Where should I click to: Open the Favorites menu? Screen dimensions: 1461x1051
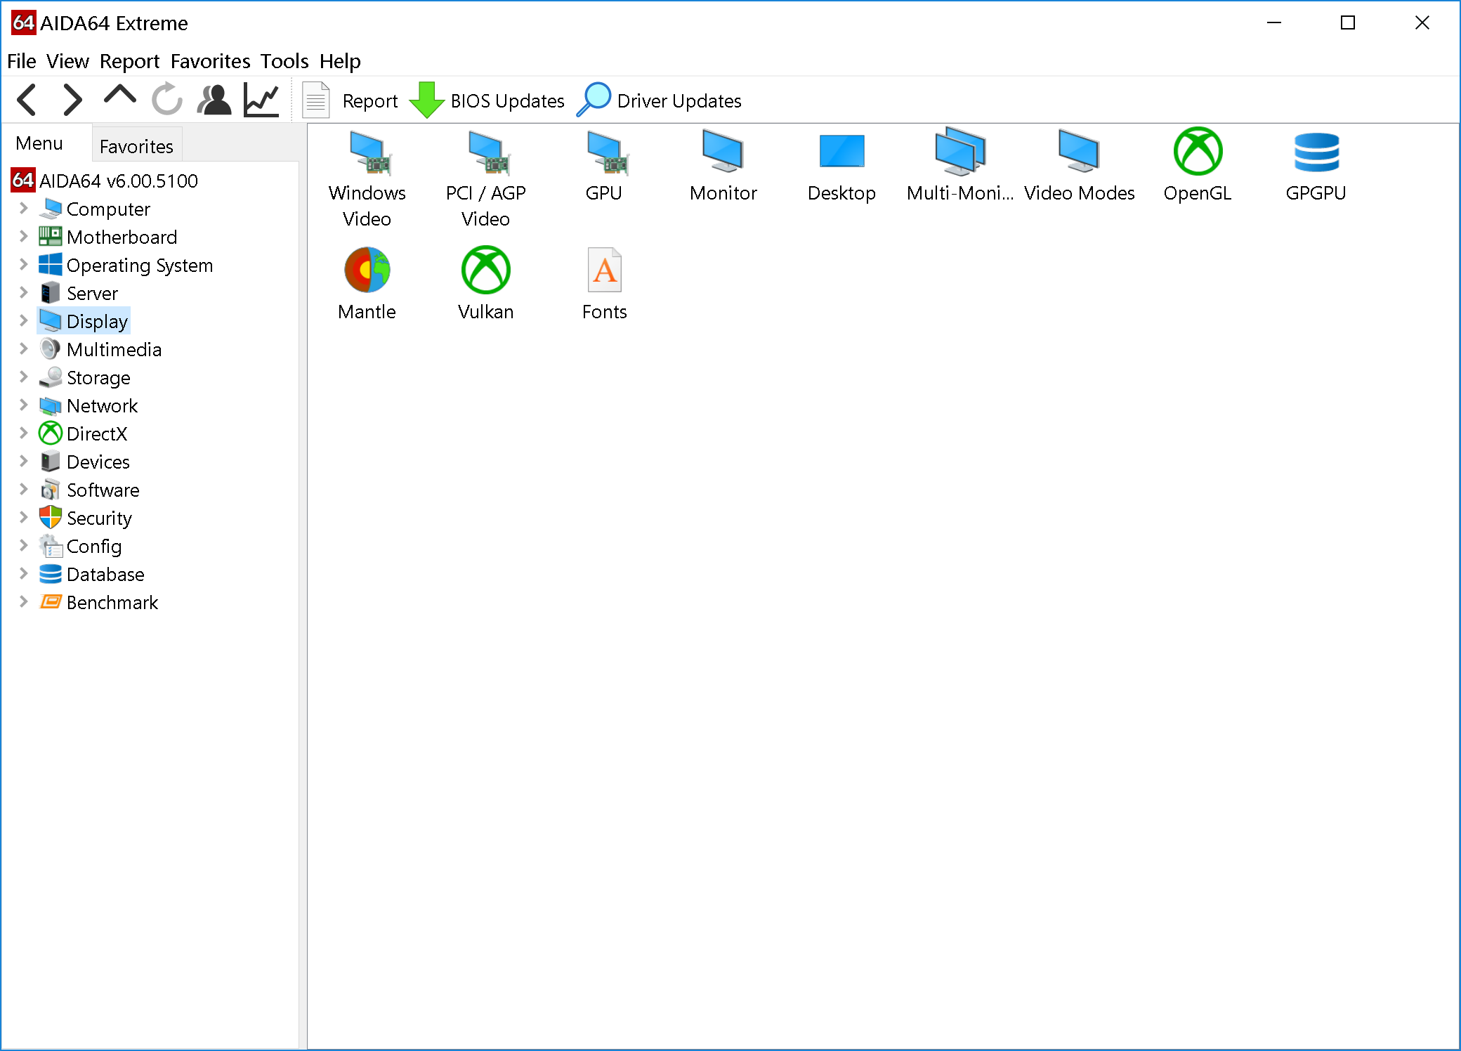click(211, 61)
